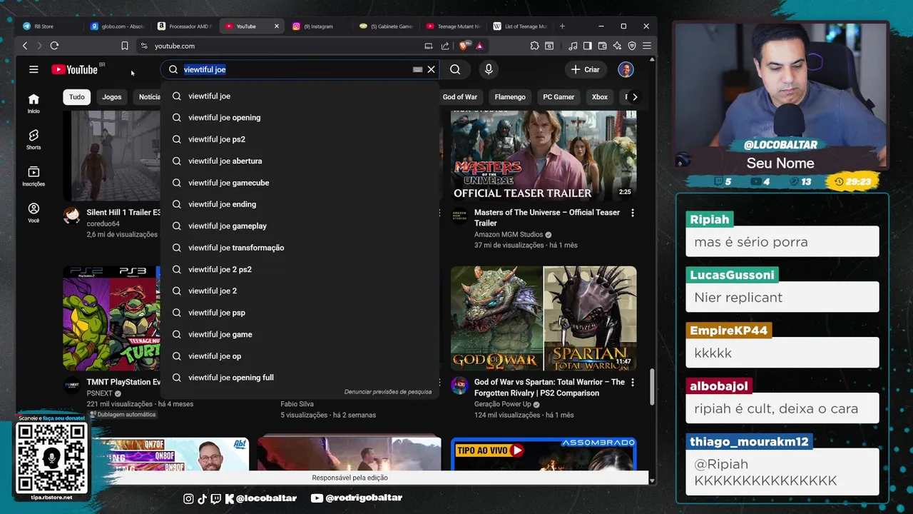This screenshot has width=913, height=514.
Task: Open the YouTube hamburger guide menu
Action: coord(34,69)
